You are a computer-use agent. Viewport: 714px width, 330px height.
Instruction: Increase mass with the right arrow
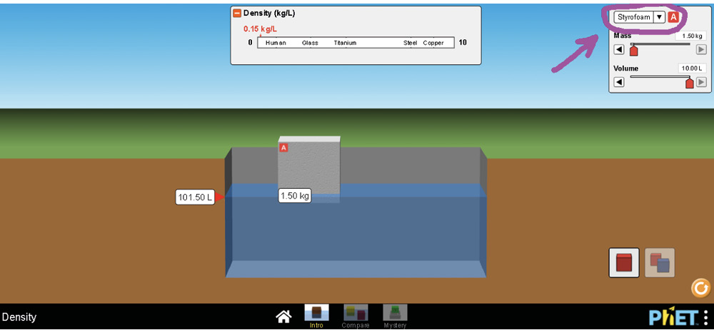[x=701, y=49]
